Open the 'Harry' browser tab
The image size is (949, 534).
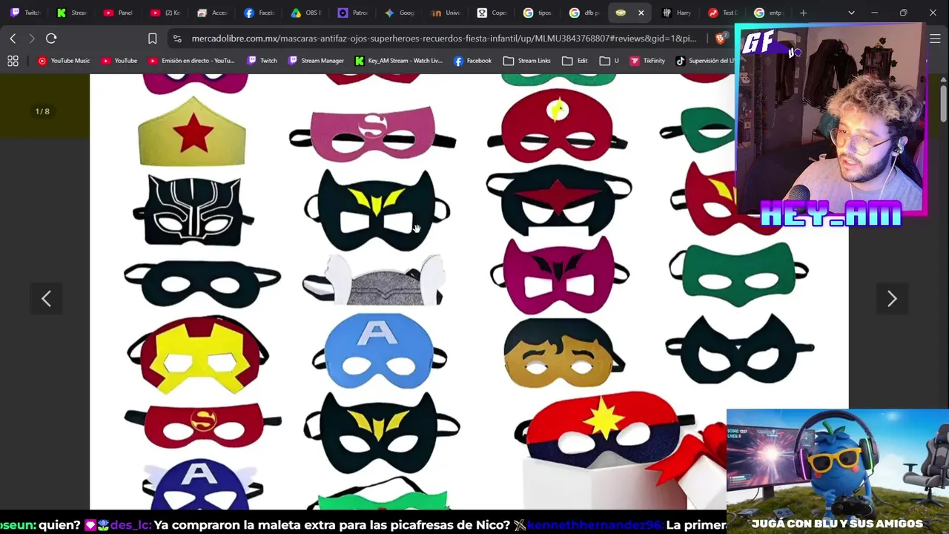(678, 13)
